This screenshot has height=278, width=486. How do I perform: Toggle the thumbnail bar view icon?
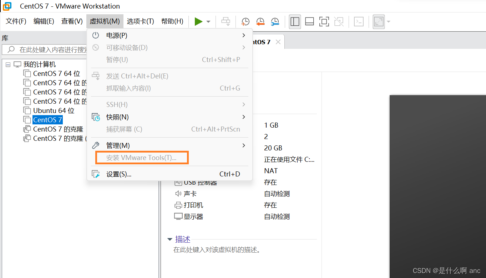point(309,21)
